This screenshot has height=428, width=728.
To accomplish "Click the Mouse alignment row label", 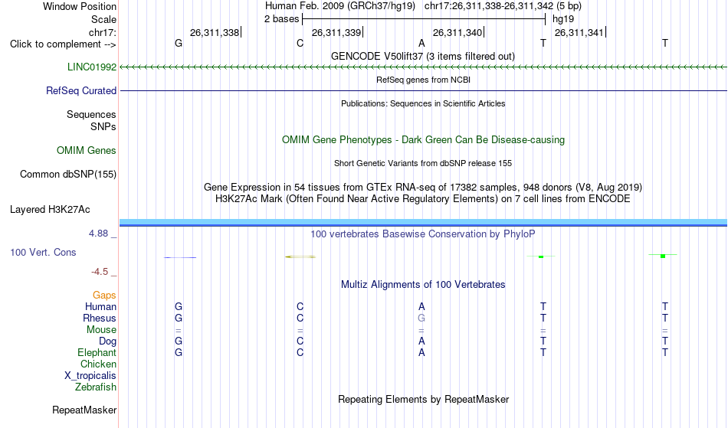I will tap(101, 330).
